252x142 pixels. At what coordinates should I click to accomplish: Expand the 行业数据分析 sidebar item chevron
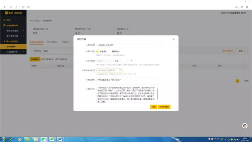point(23,52)
